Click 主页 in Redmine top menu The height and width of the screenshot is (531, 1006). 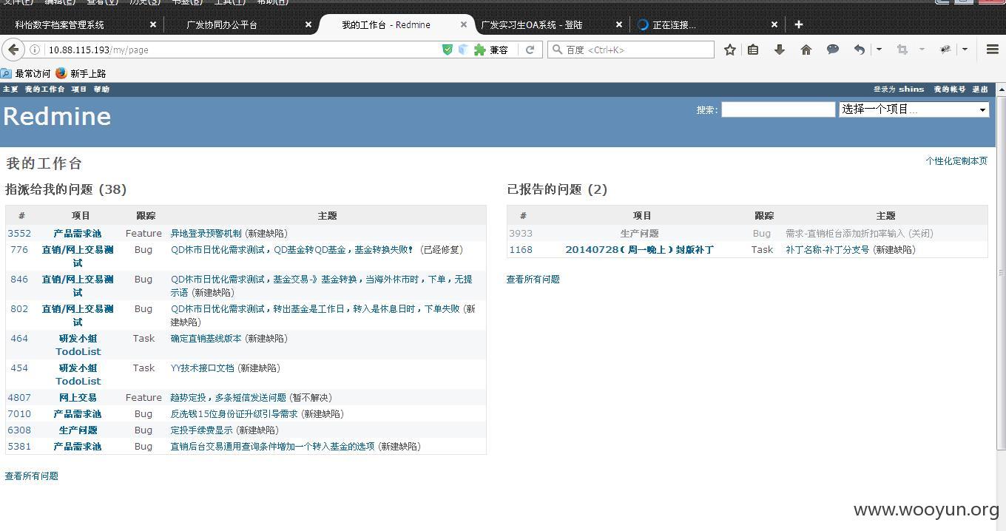pos(10,89)
